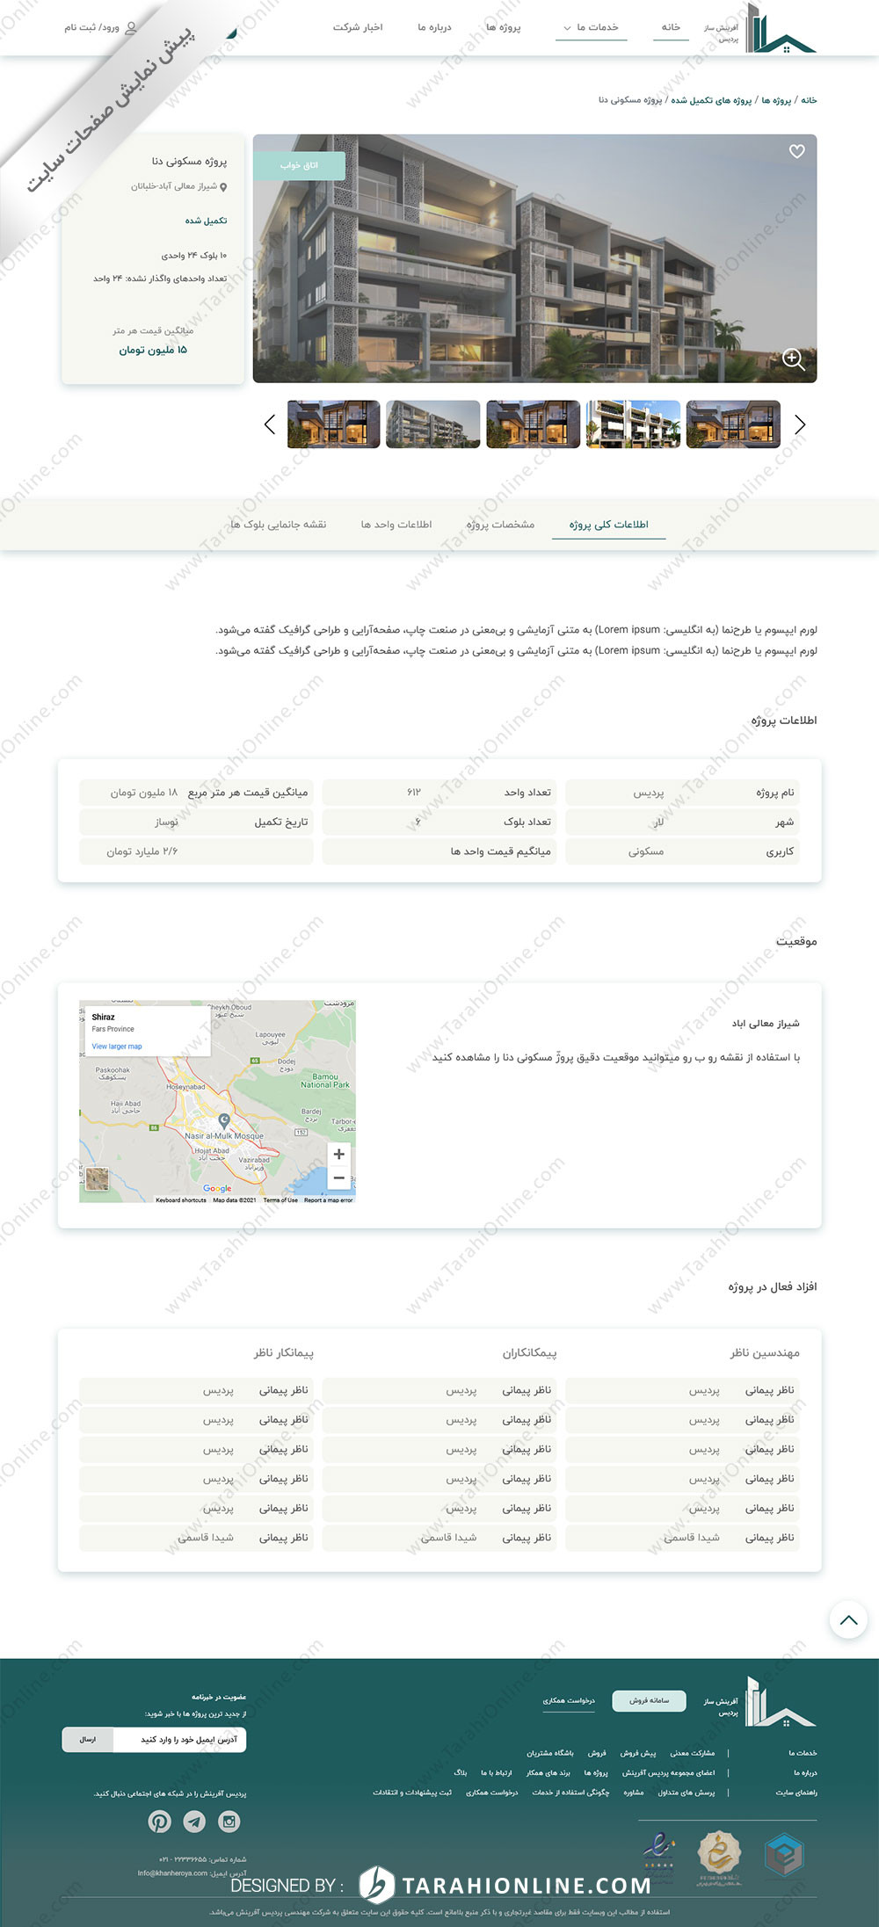Open footer link ثبت پیشنهادات و انتقادات
This screenshot has width=879, height=1927.
pos(412,1793)
